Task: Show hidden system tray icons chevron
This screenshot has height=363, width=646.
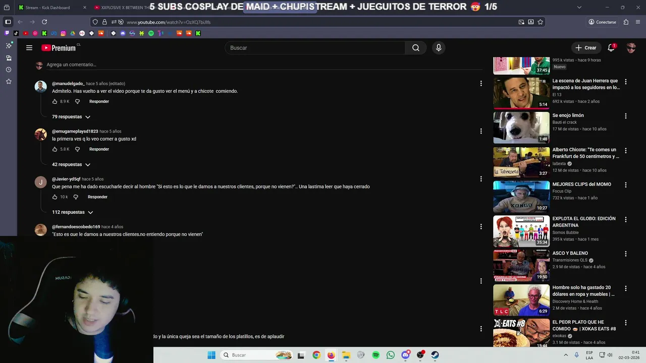Action: pos(565,355)
